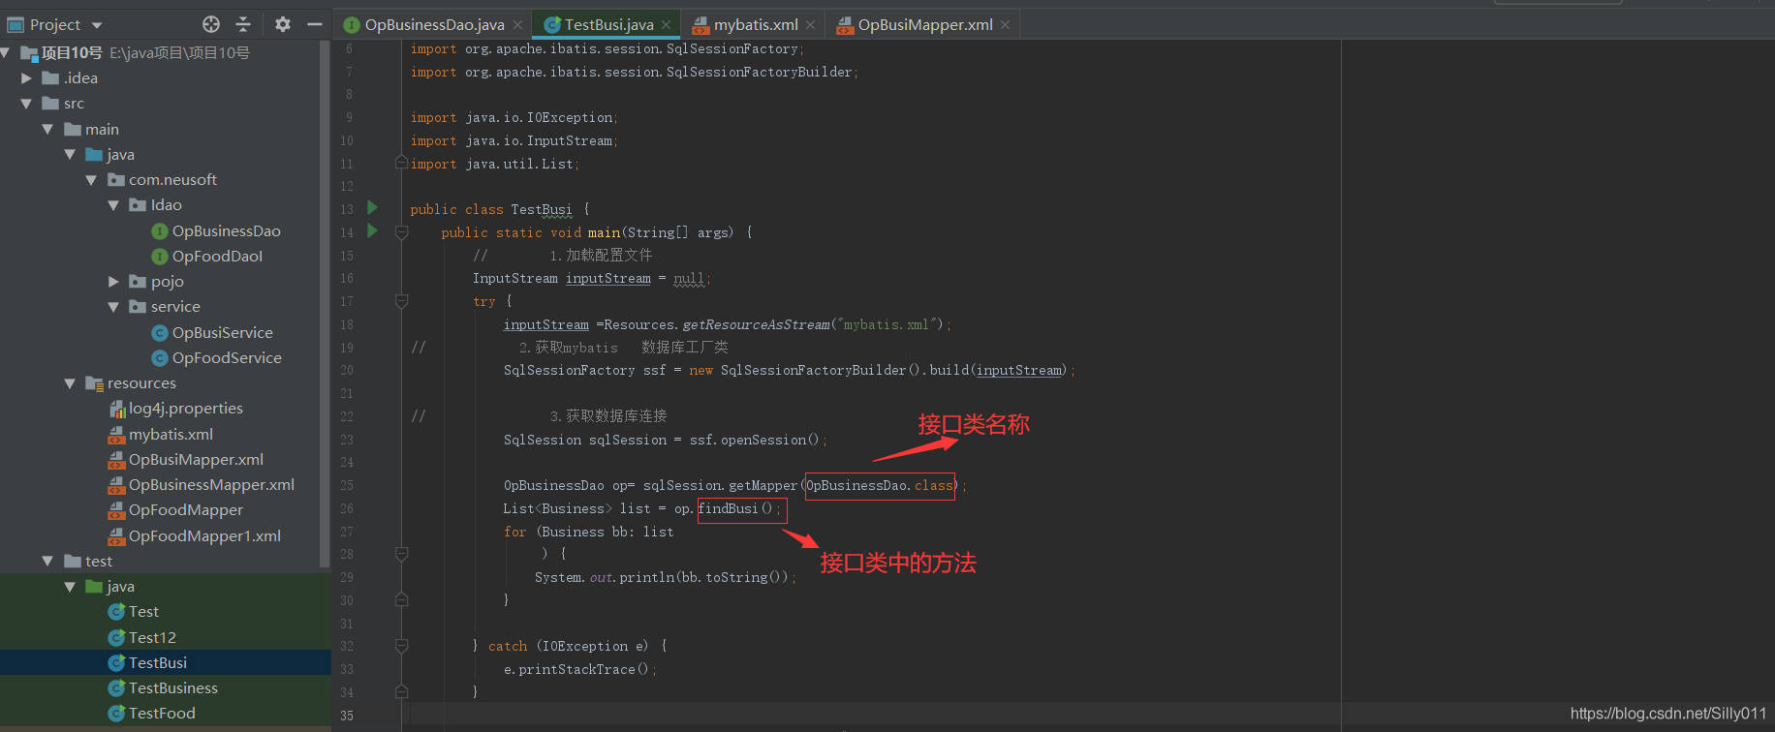Fold for-loop block at line 28 gutter
The image size is (1775, 732).
pyautogui.click(x=401, y=555)
